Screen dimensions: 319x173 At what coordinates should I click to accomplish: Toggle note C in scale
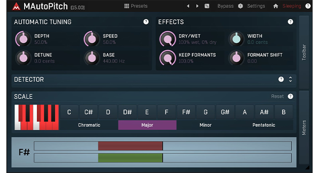click(x=69, y=112)
